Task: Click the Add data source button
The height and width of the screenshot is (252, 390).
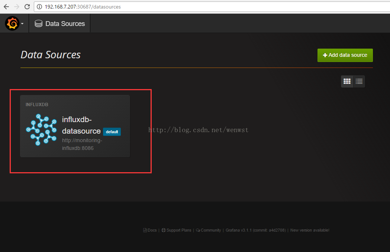Action: [345, 55]
